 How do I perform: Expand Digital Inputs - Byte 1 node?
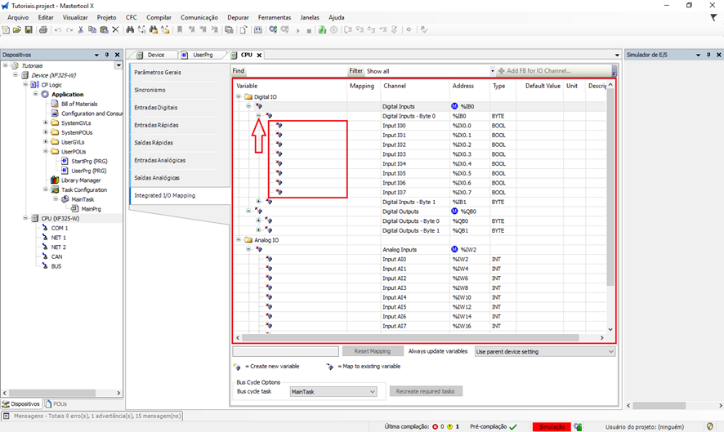point(258,202)
